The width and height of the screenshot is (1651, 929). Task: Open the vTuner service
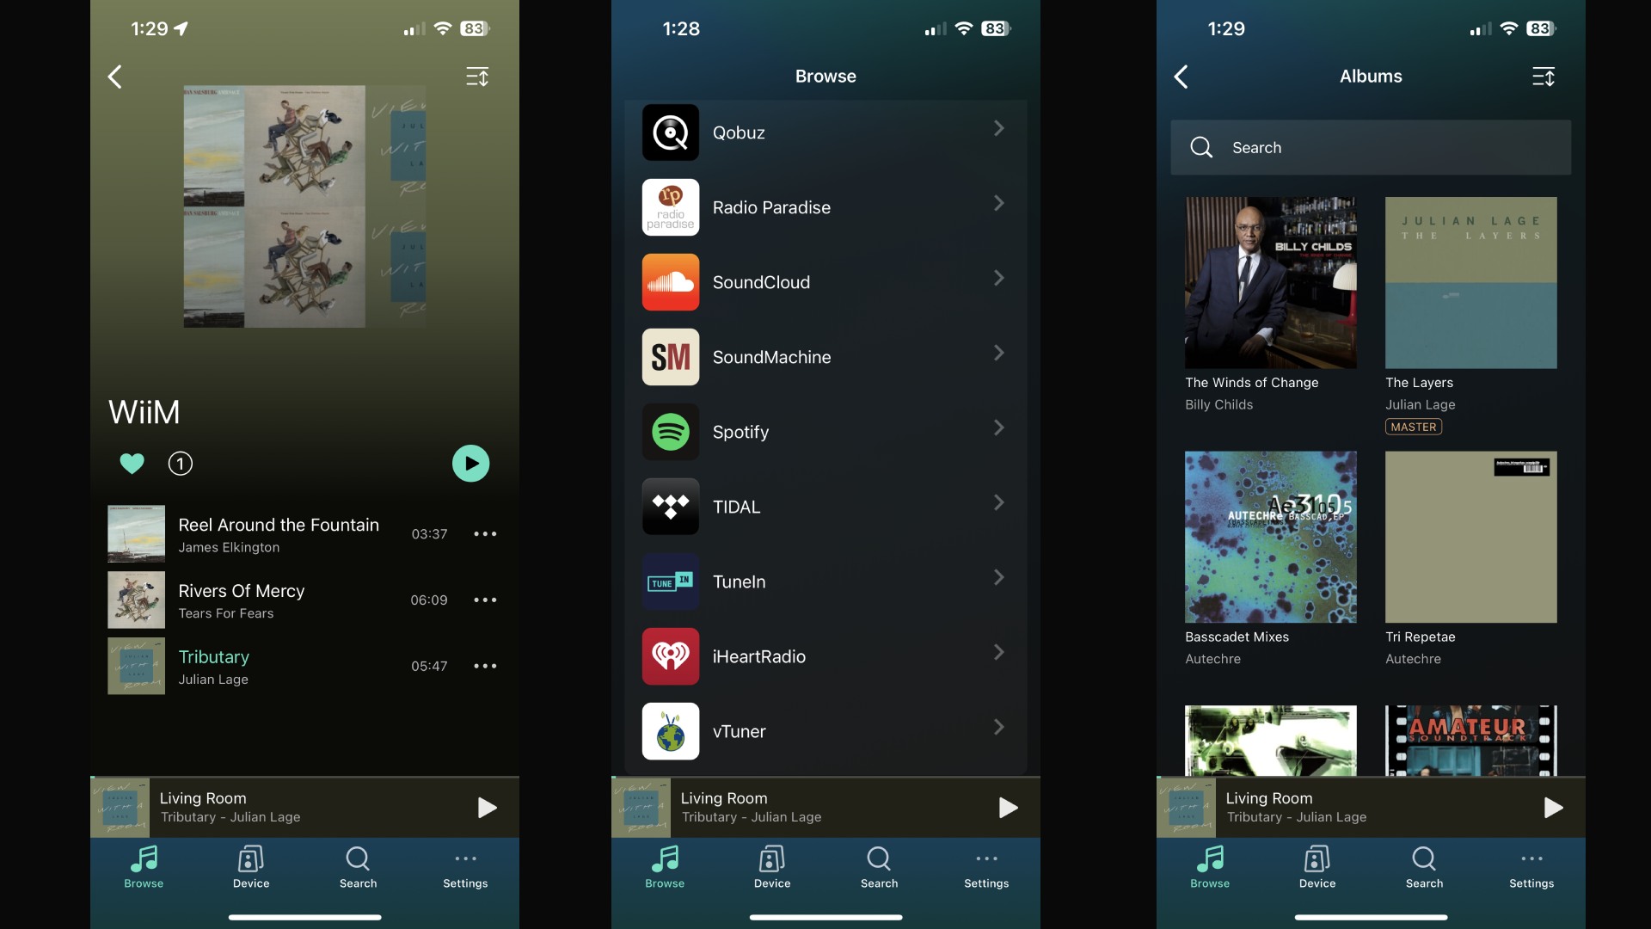click(825, 730)
